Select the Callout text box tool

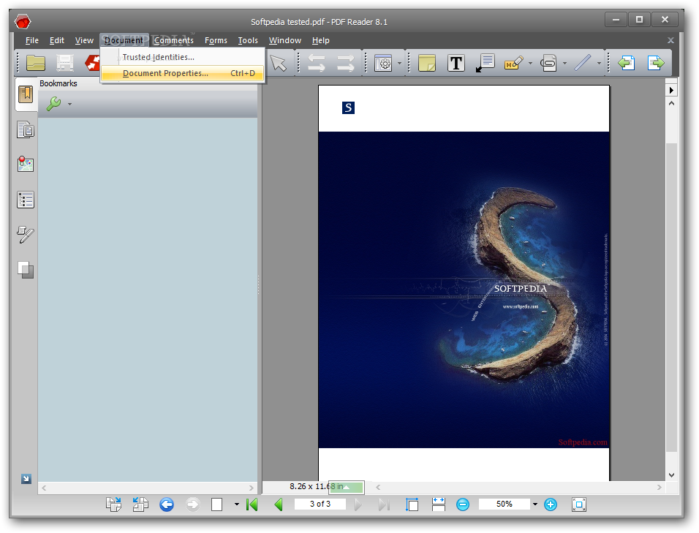pos(485,63)
